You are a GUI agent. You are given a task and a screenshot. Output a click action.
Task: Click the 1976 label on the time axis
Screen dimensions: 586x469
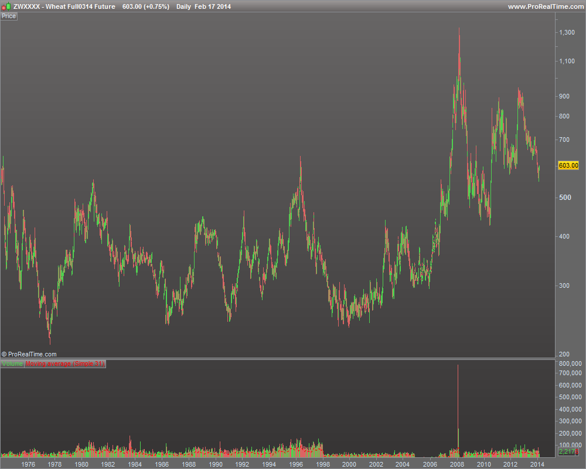tap(28, 464)
